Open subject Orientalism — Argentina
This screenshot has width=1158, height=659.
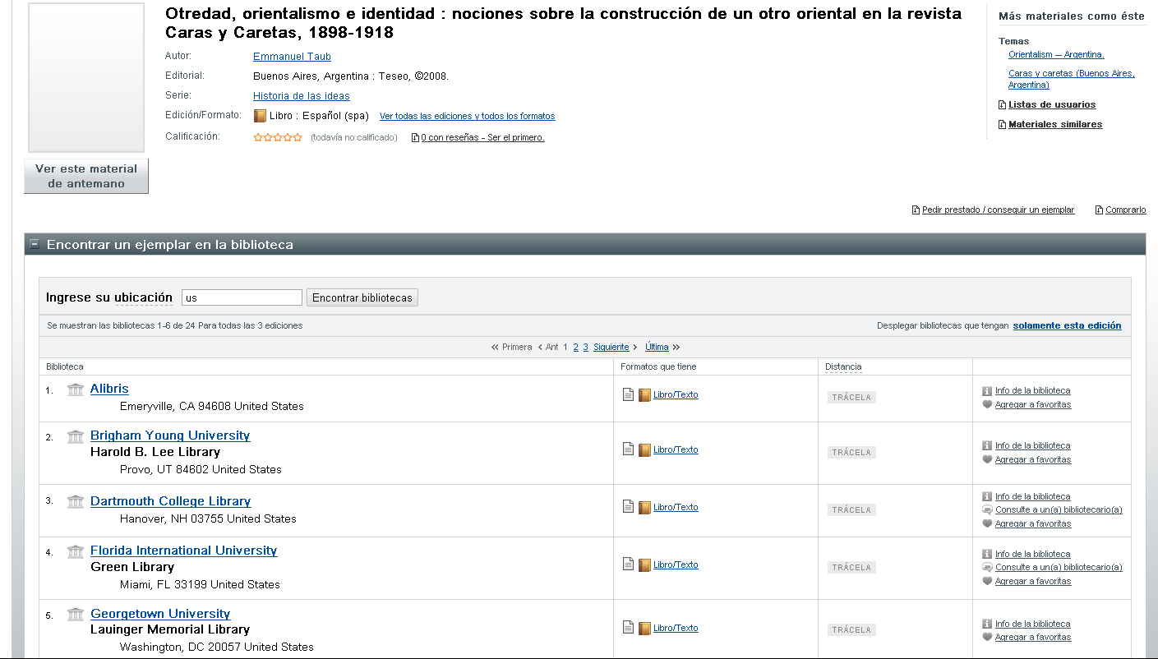pyautogui.click(x=1056, y=55)
